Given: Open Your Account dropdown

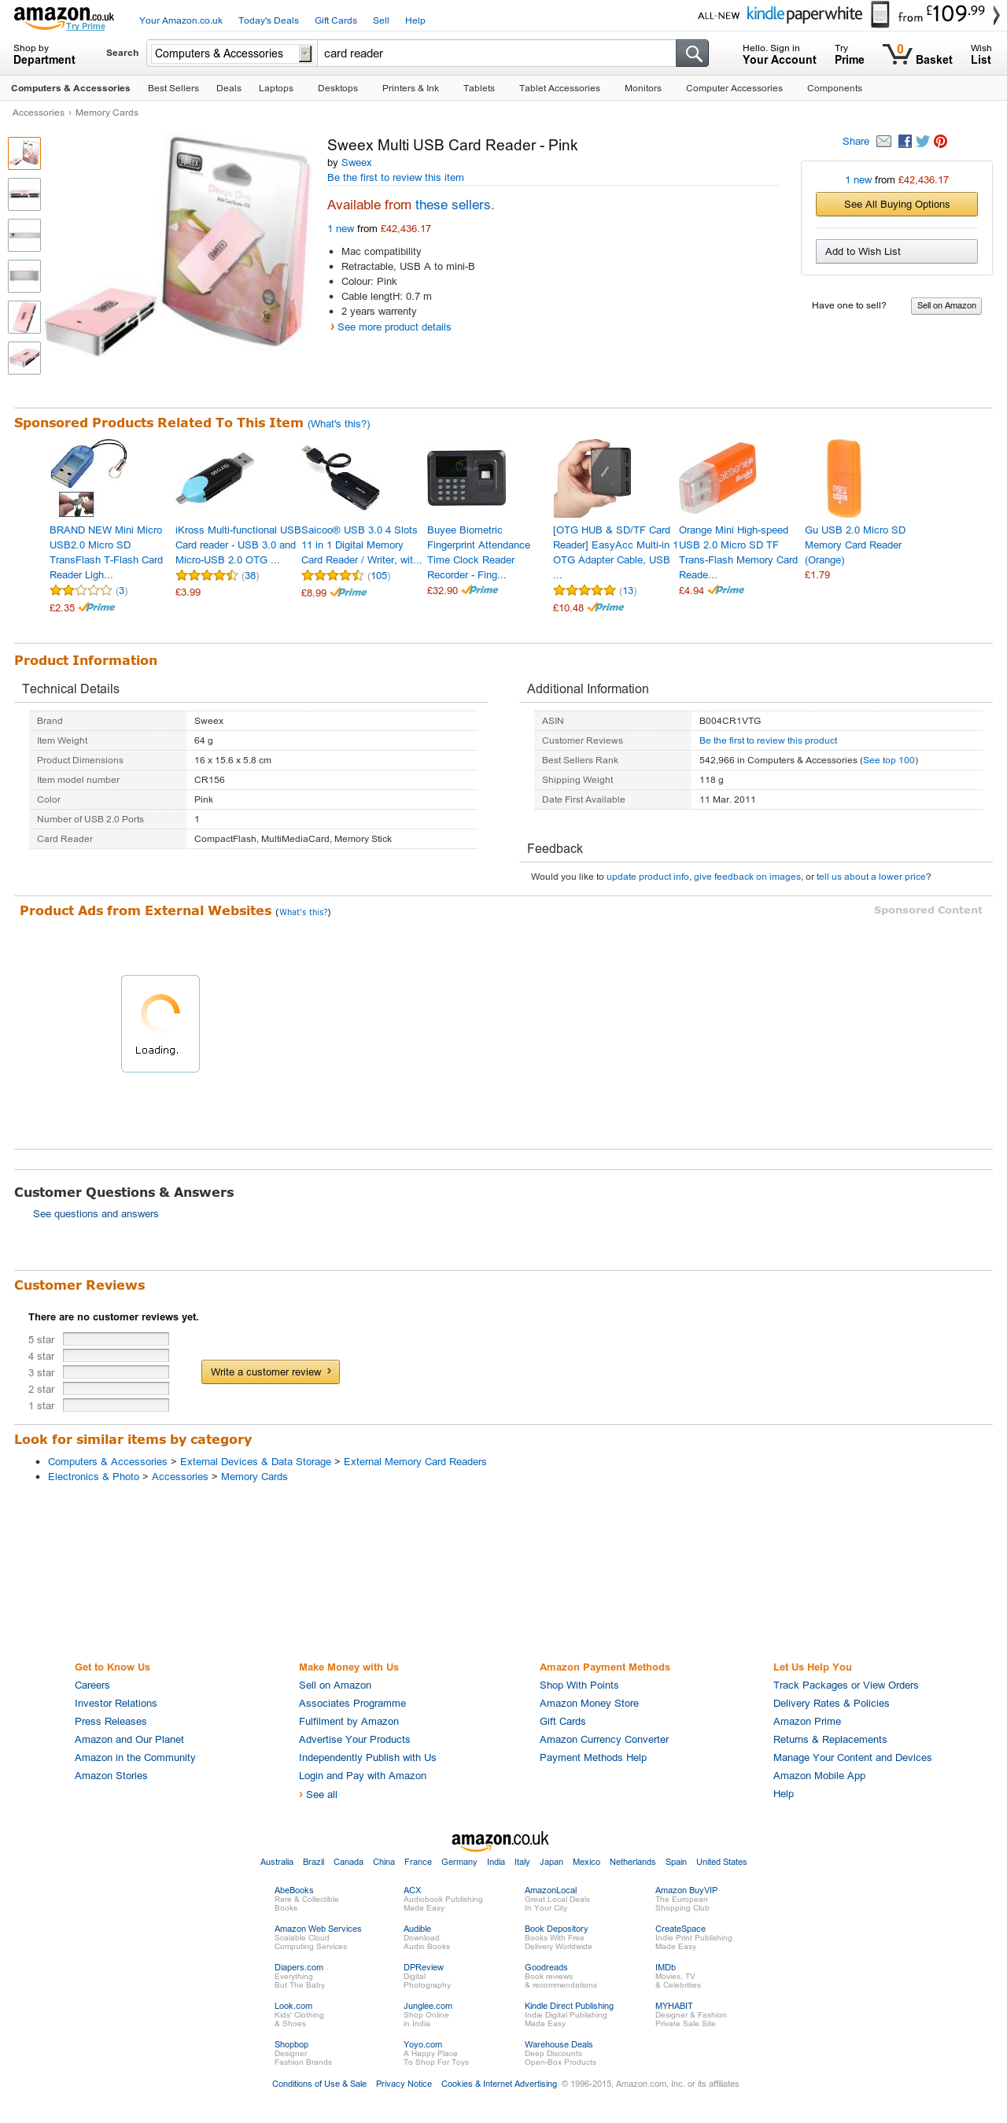Looking at the screenshot, I should (x=779, y=54).
